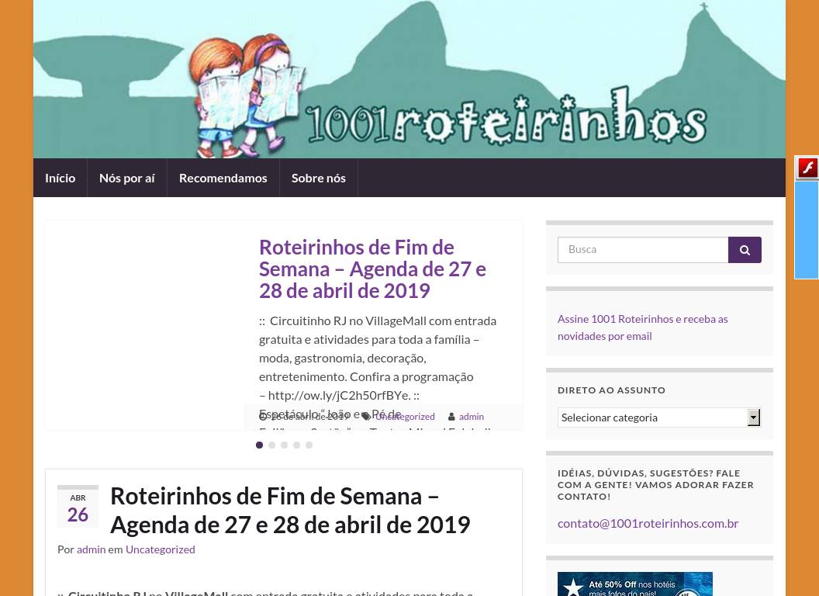Go to Sobre nós page

pyautogui.click(x=319, y=178)
